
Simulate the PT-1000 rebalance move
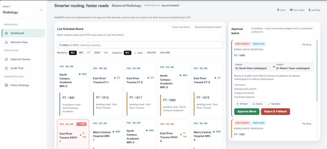[x=274, y=104]
